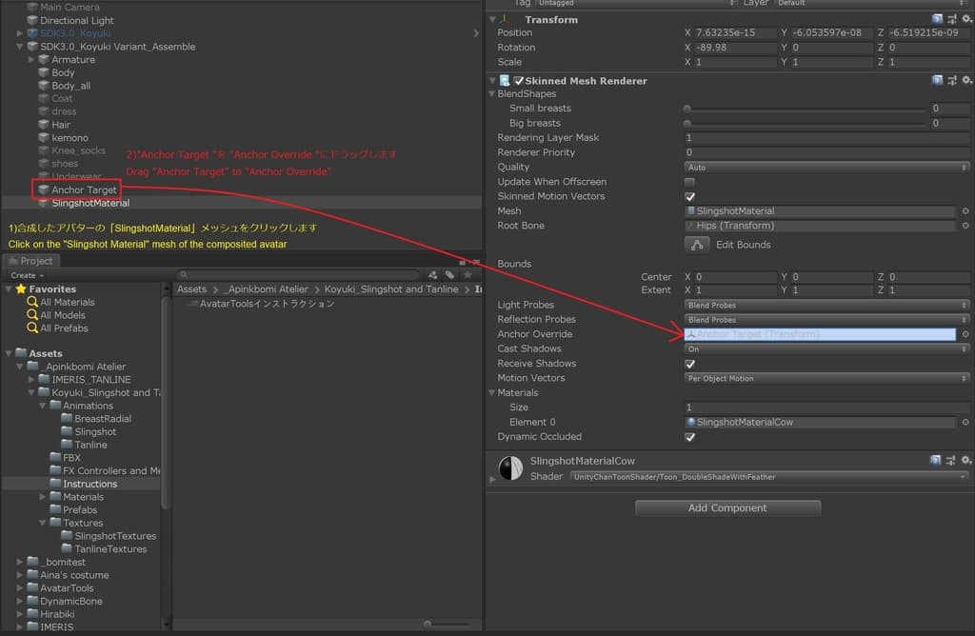Open the Cast Shadows dropdown

pyautogui.click(x=826, y=349)
